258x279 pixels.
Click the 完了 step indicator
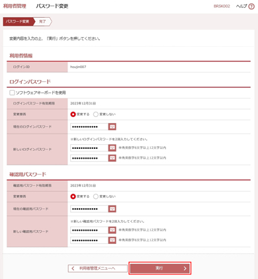[42, 22]
